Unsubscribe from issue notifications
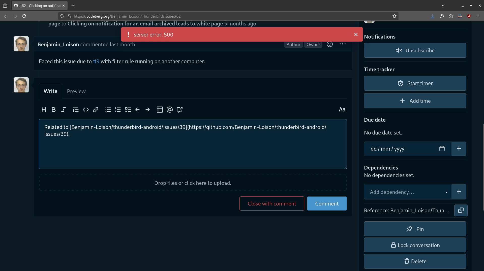The height and width of the screenshot is (271, 484). point(415,50)
